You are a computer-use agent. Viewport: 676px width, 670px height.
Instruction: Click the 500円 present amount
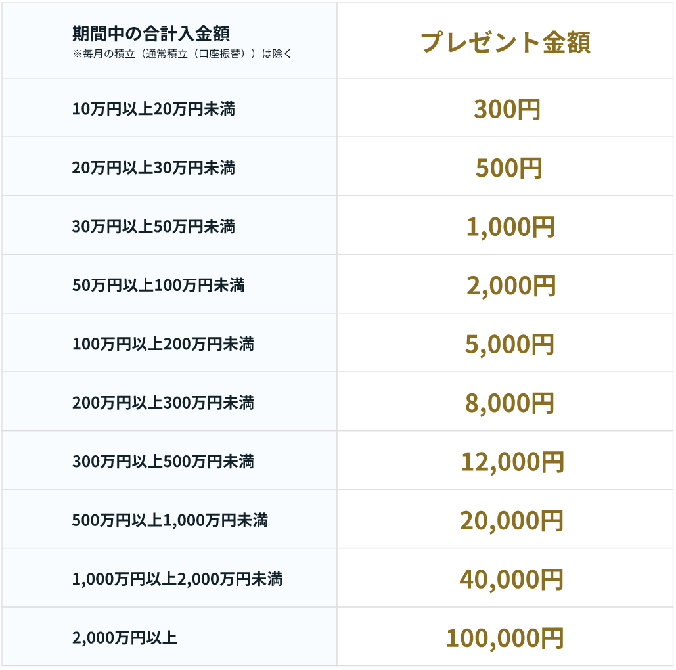tap(508, 168)
